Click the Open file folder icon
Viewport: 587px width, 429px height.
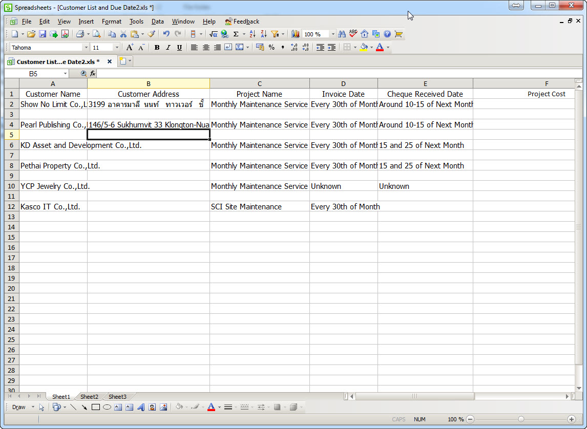click(x=31, y=34)
